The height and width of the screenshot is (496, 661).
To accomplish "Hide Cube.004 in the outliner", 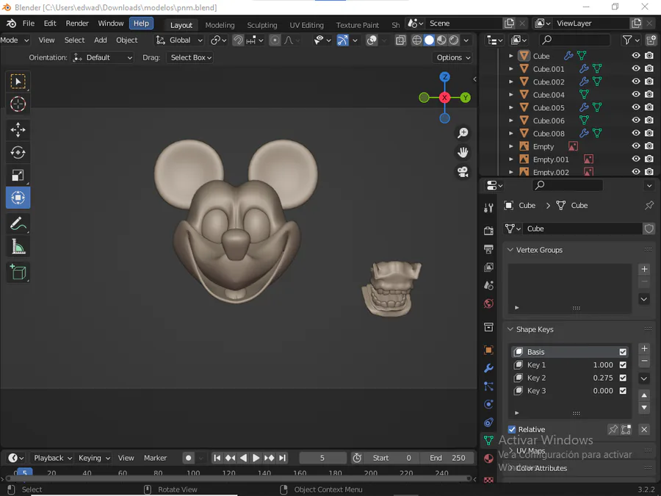I will [x=636, y=95].
